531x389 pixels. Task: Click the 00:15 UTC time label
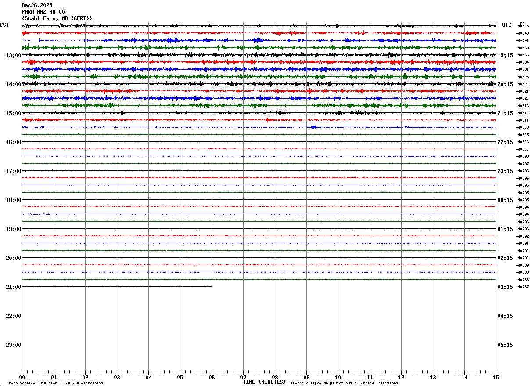(x=505, y=200)
